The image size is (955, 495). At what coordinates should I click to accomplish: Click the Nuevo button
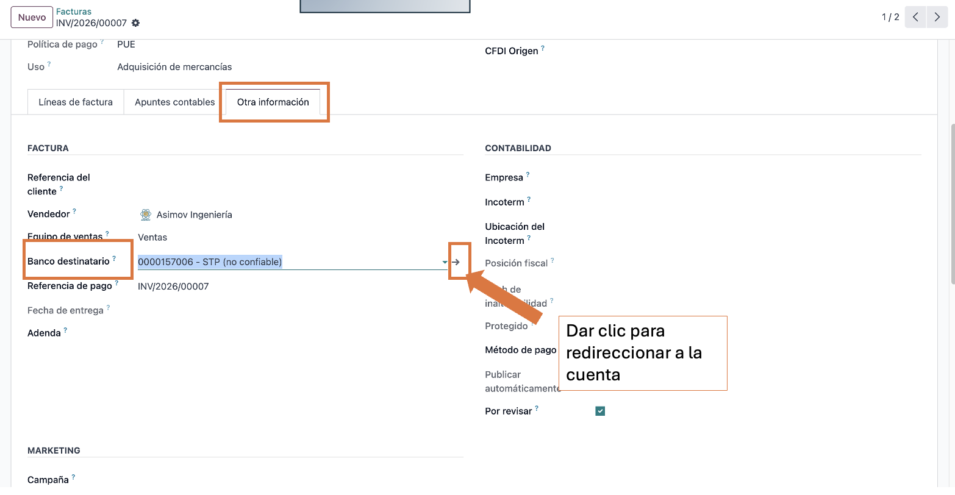coord(32,17)
